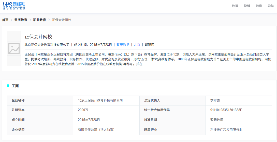Click the 2000万 value cell
The height and width of the screenshot is (142, 277).
pyautogui.click(x=106, y=110)
